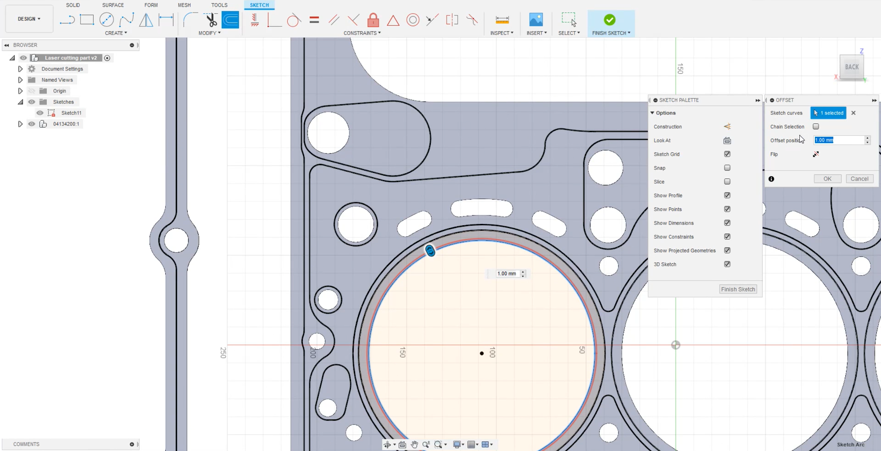881x451 pixels.
Task: Confirm offset with the OK button
Action: point(827,178)
